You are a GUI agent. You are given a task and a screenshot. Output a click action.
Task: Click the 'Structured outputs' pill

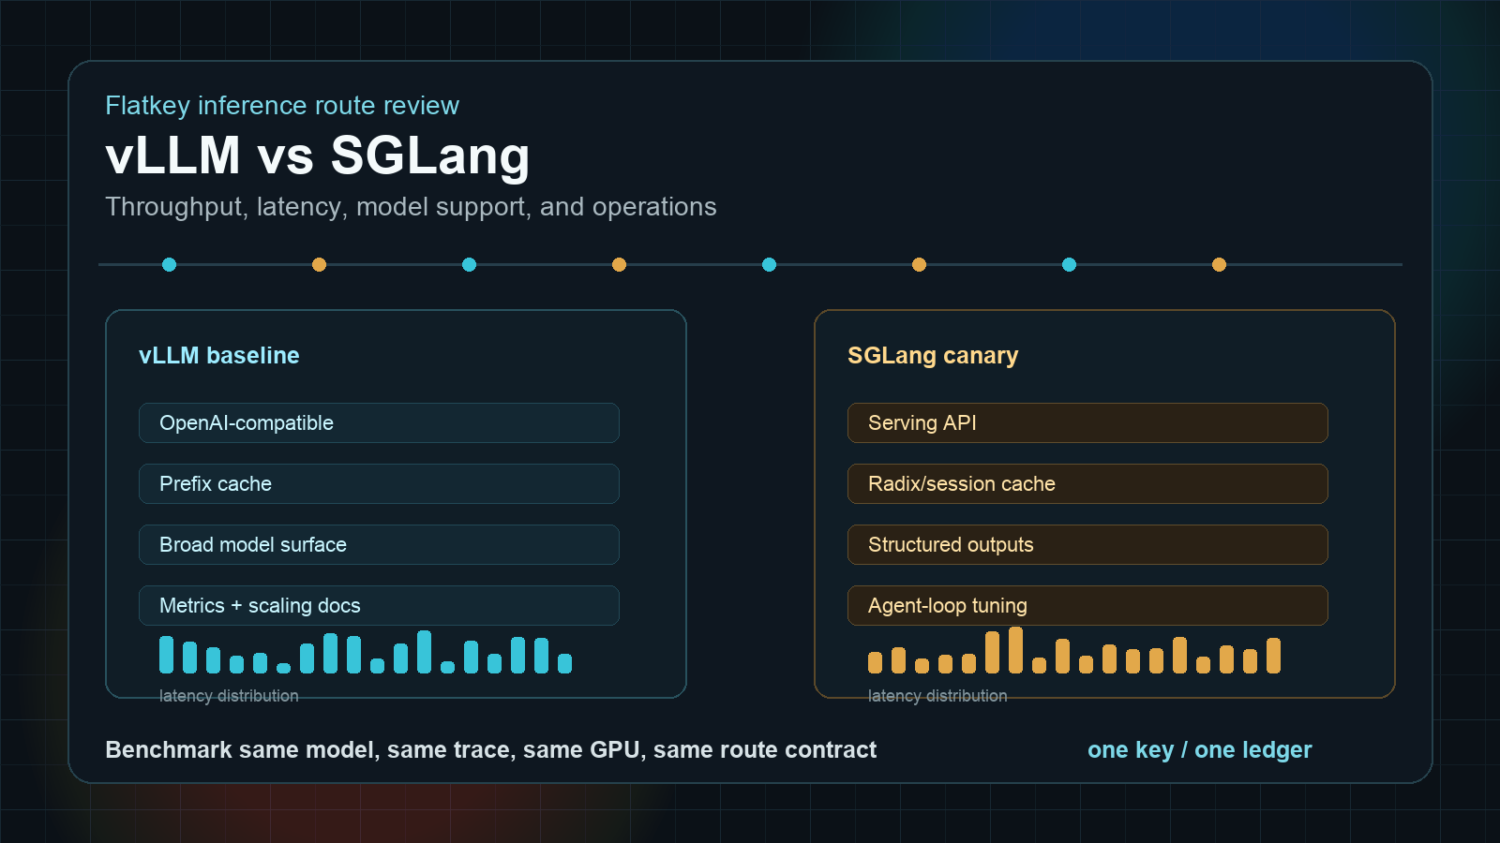(1087, 544)
